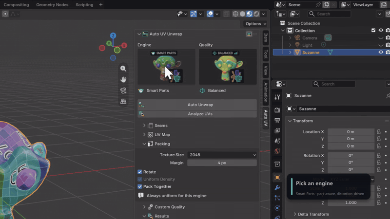Disable the Pack Together checkbox
The width and height of the screenshot is (390, 219).
[140, 186]
